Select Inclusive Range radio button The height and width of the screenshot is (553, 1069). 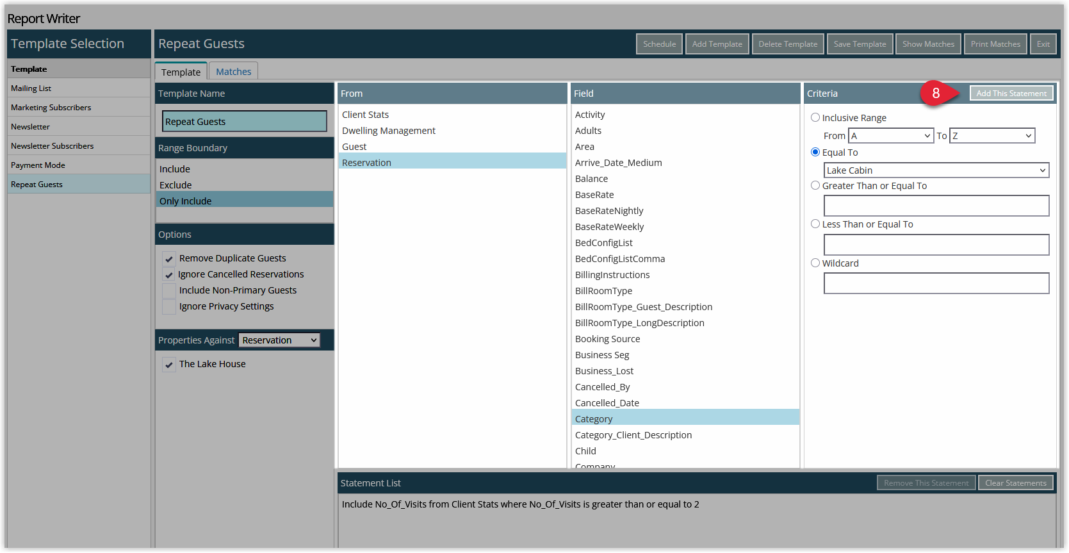pos(815,117)
